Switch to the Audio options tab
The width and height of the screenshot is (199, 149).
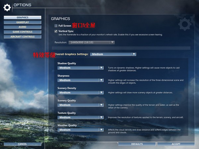(23, 27)
